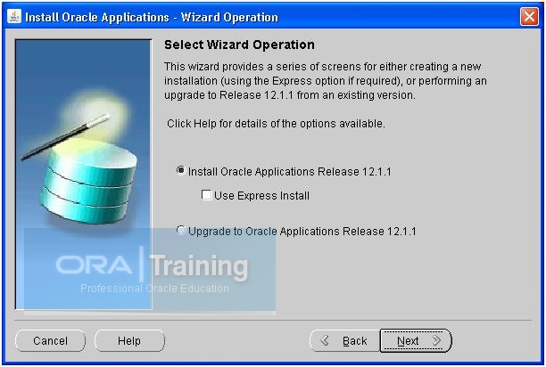Open the Help button

click(x=129, y=341)
